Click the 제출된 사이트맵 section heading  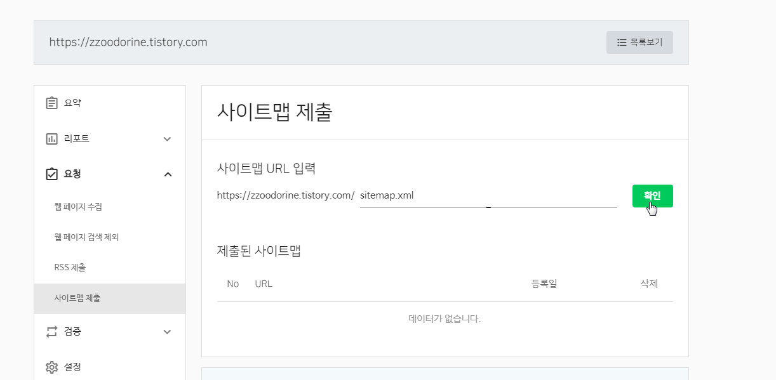click(x=259, y=251)
